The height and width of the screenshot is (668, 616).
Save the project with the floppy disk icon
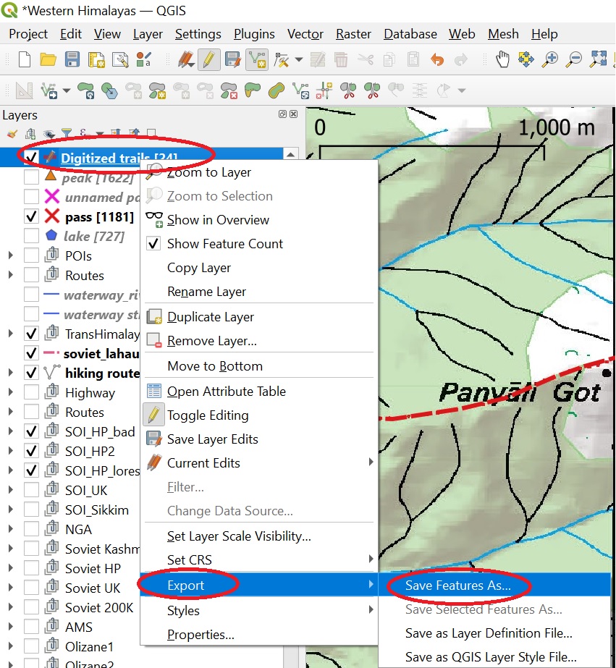(72, 59)
